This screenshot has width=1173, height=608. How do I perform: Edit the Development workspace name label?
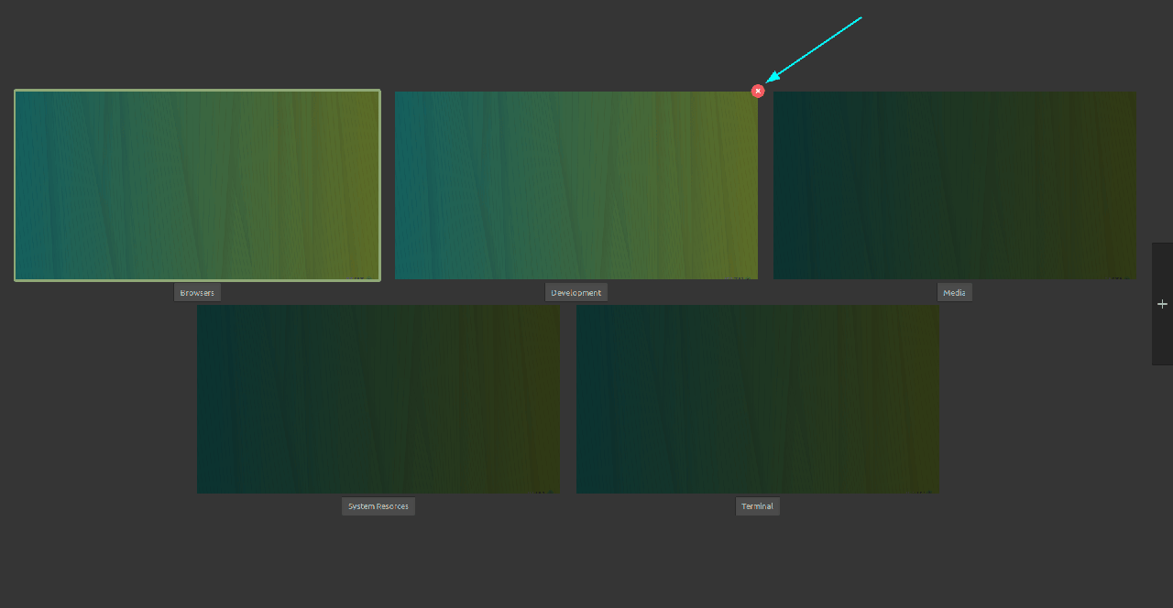pyautogui.click(x=576, y=293)
